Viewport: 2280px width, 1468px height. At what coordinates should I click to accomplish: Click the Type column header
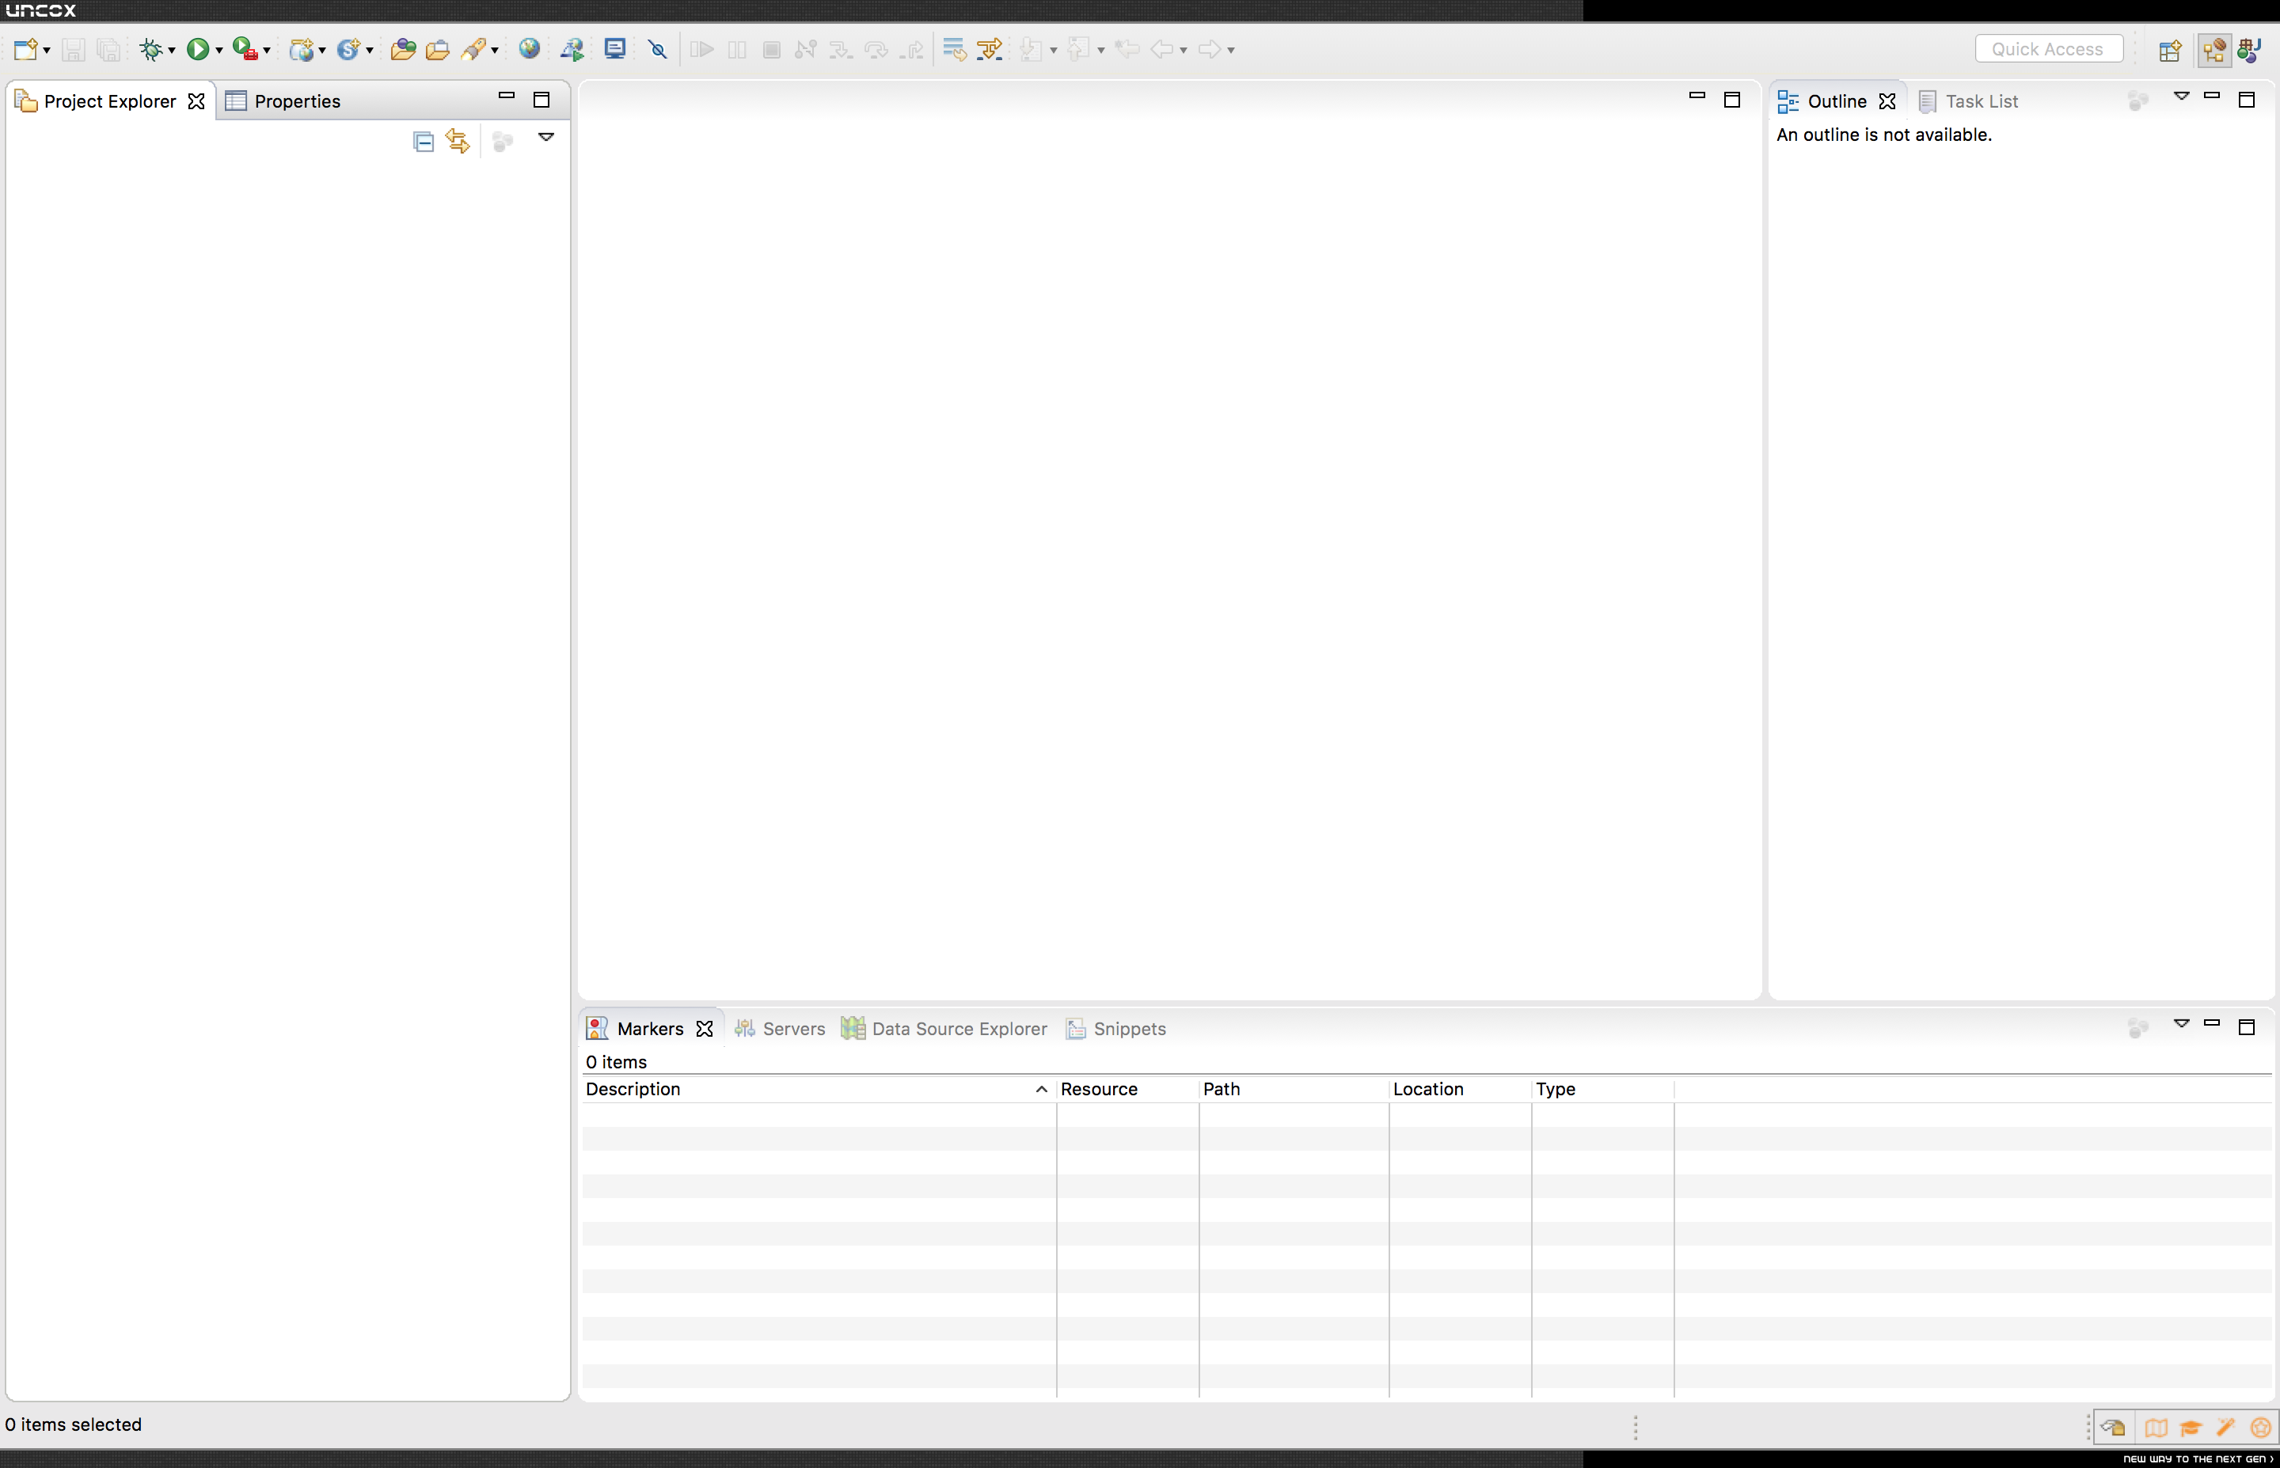1603,1090
